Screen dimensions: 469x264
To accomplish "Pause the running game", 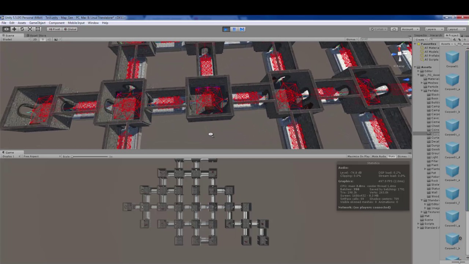I will [x=234, y=29].
